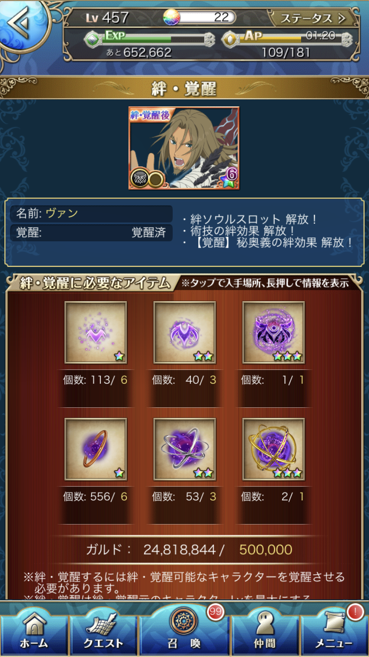Tap the 覚醒済 awakening status field
369x657 pixels.
tap(92, 232)
